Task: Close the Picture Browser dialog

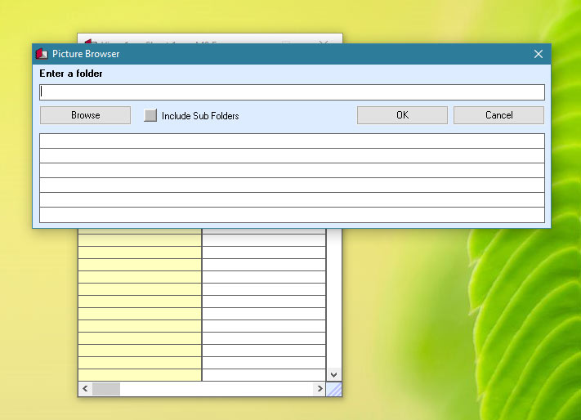Action: pyautogui.click(x=539, y=54)
